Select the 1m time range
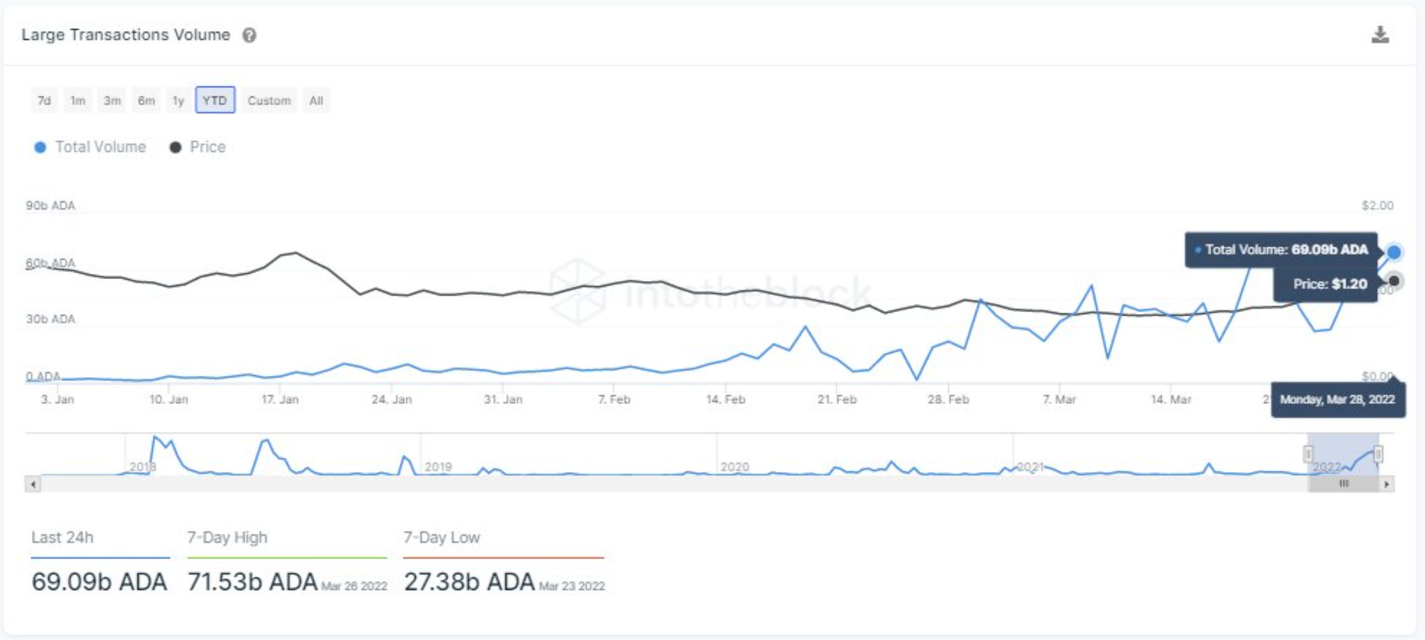This screenshot has width=1425, height=640. click(78, 100)
